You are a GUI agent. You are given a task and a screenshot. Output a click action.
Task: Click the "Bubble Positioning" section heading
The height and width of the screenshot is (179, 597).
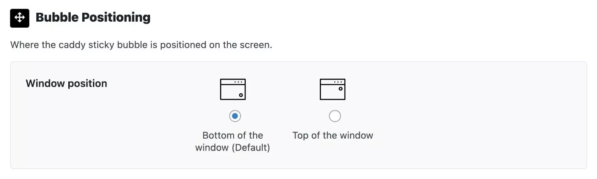93,17
